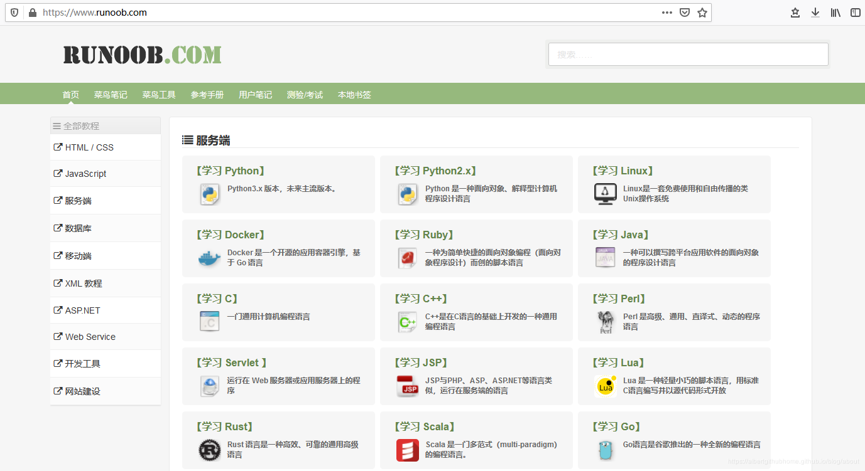Open the 【学习 JSP】 title link
The width and height of the screenshot is (865, 471).
point(421,363)
